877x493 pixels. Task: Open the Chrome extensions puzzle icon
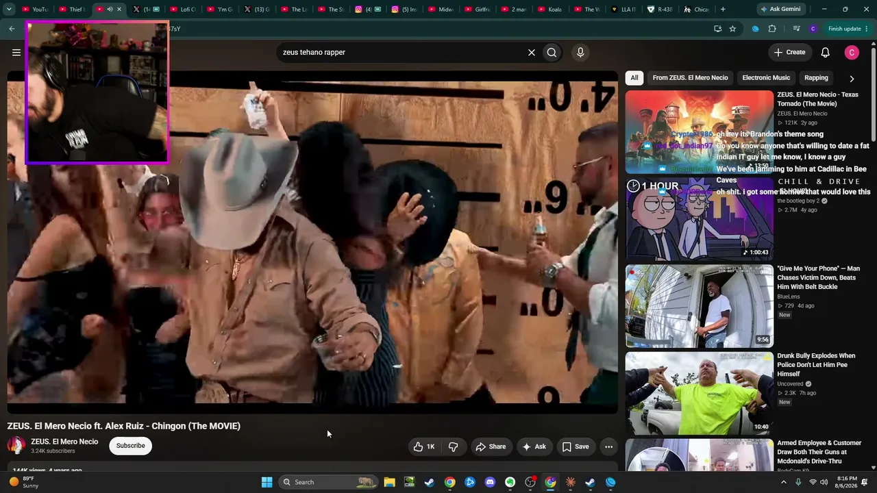pyautogui.click(x=772, y=29)
